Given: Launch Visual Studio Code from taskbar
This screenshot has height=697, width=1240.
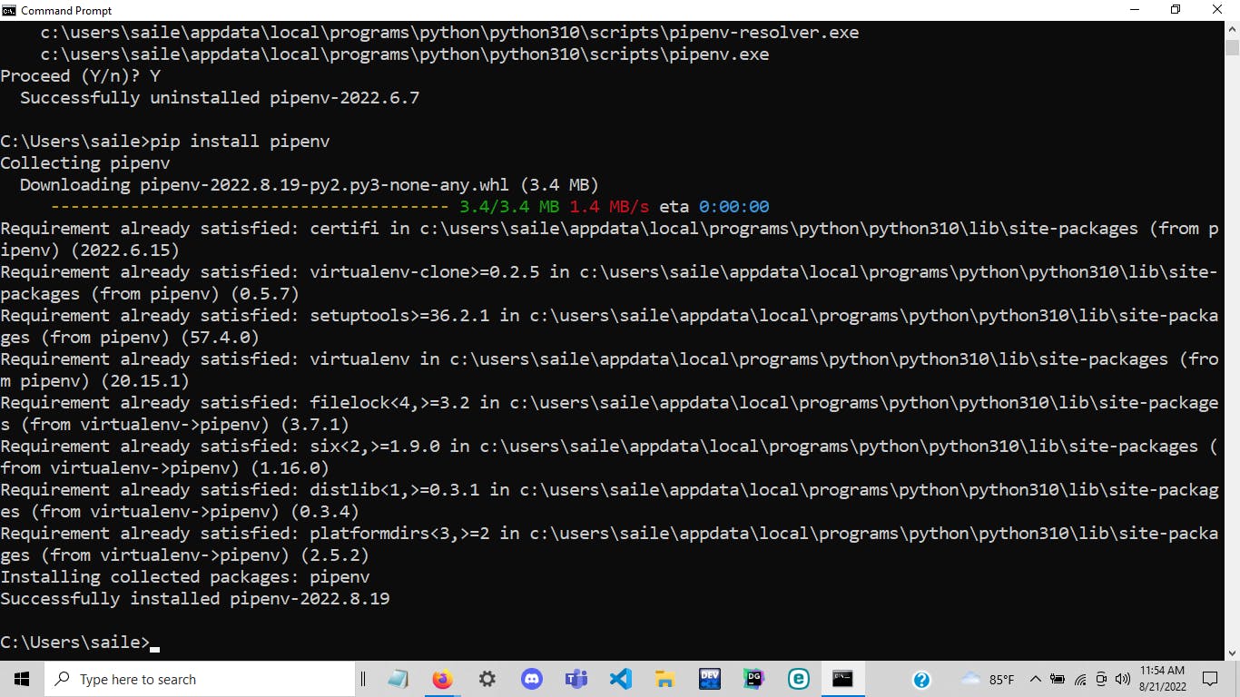Looking at the screenshot, I should (620, 679).
